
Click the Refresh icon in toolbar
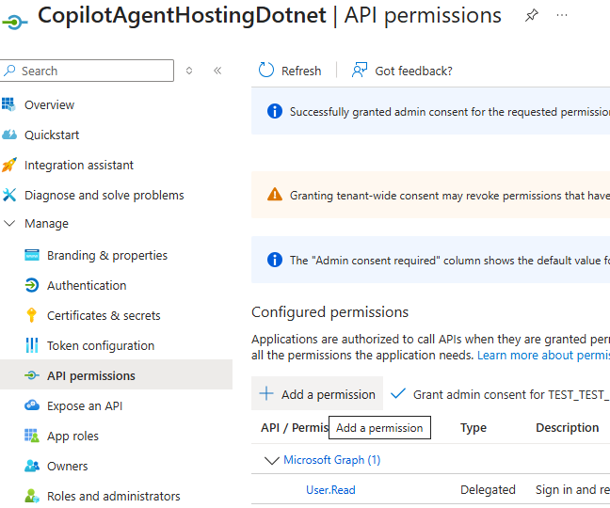pyautogui.click(x=265, y=71)
